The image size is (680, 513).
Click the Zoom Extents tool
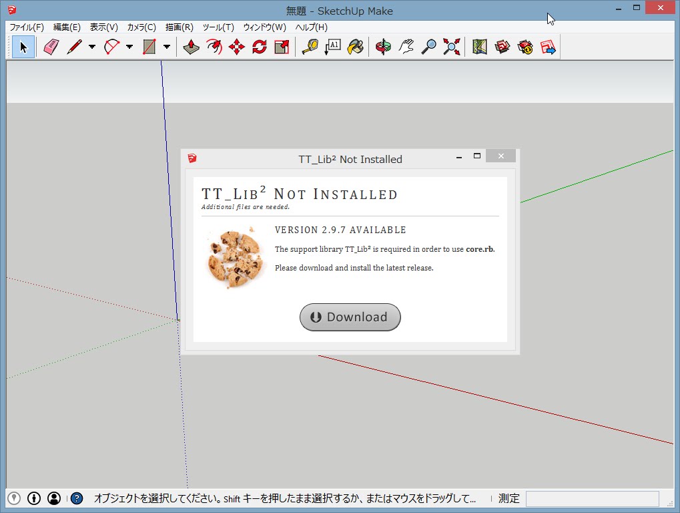452,47
